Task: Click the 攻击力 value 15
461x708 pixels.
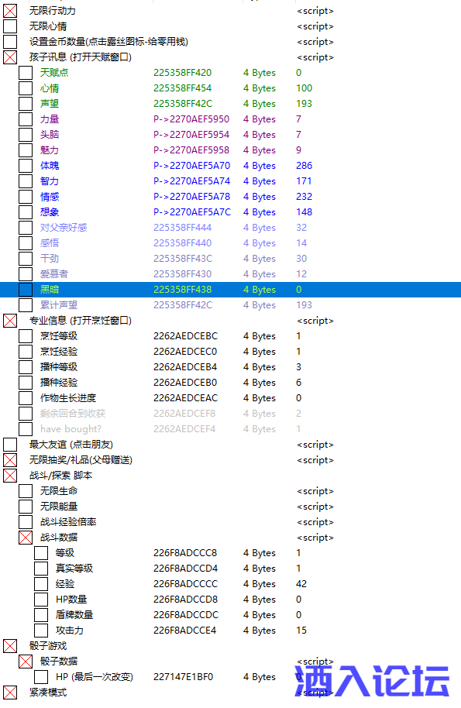Action: point(301,631)
